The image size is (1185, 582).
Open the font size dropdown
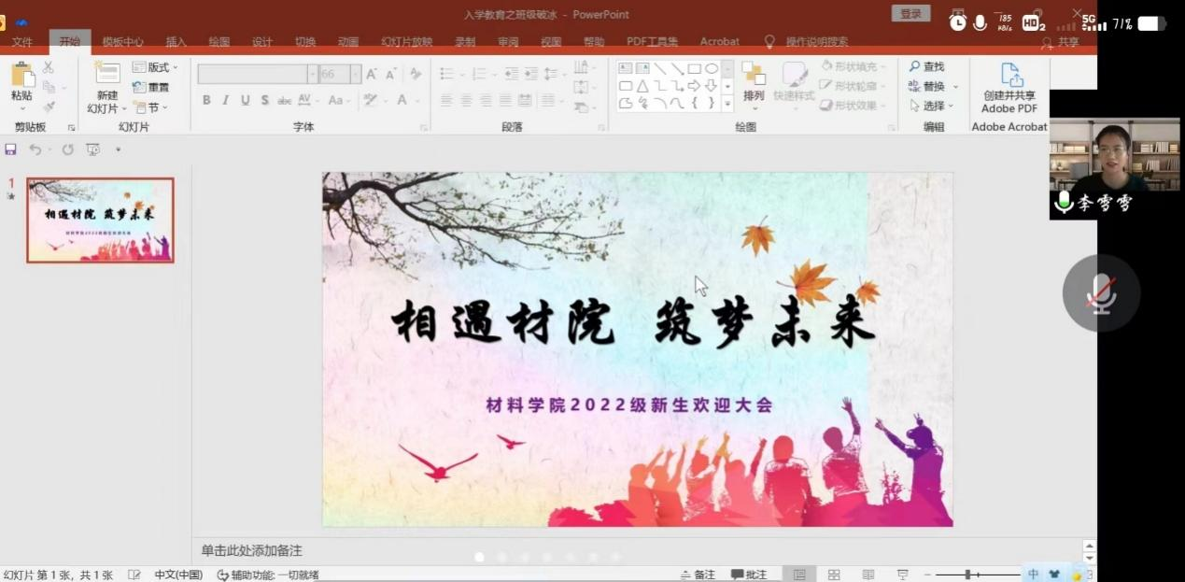[356, 74]
